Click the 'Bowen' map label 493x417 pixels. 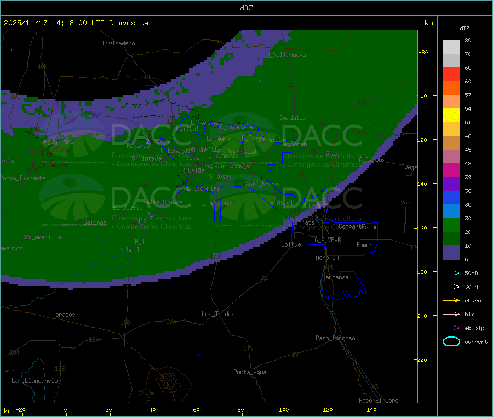(x=364, y=245)
